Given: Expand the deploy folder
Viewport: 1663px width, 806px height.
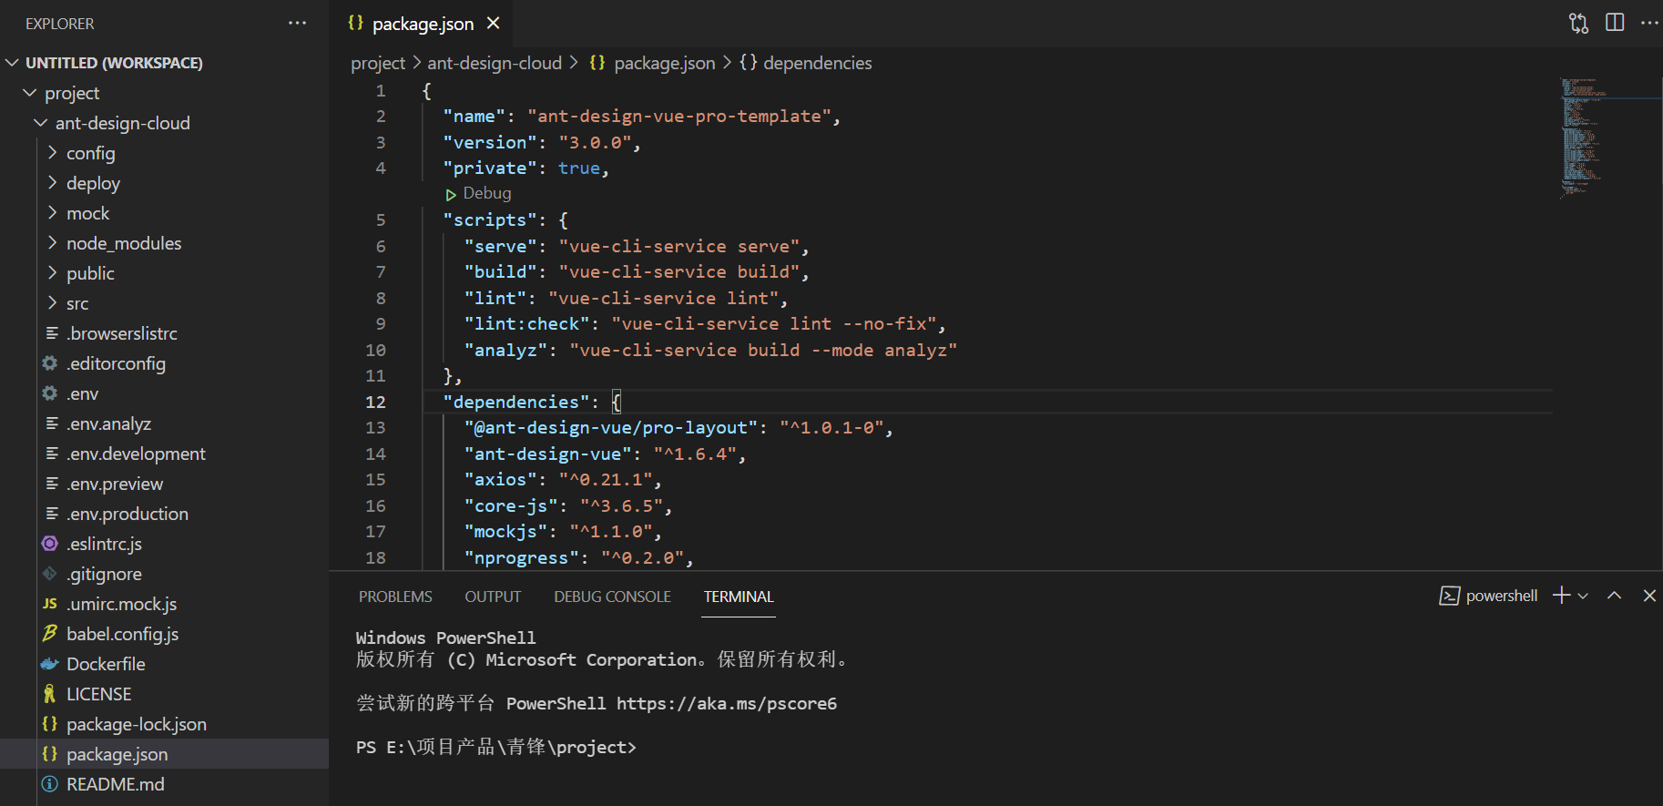Looking at the screenshot, I should [x=52, y=183].
